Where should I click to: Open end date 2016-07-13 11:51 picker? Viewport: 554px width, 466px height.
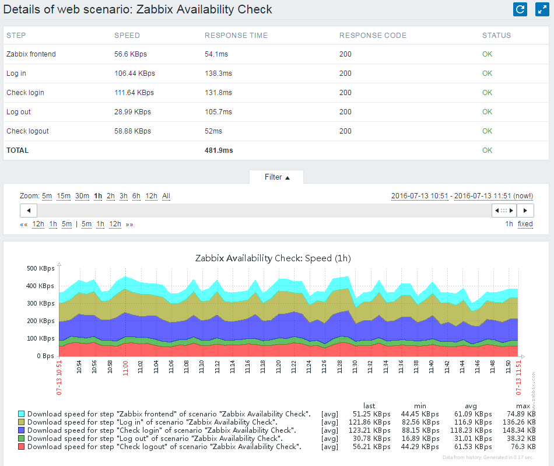pyautogui.click(x=493, y=196)
